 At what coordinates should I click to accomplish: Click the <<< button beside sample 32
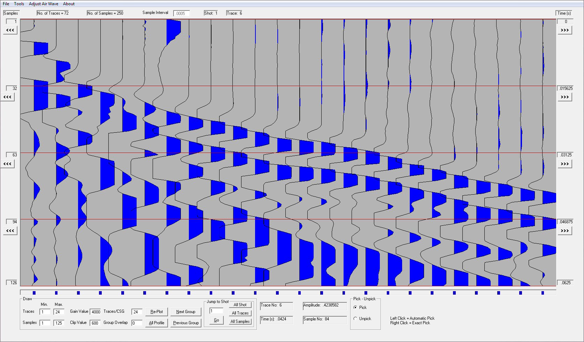[x=7, y=97]
